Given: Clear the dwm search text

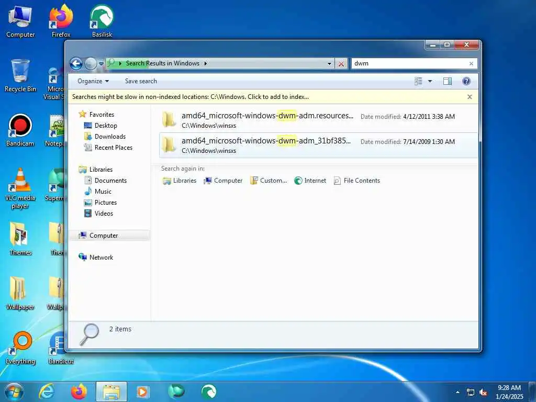Looking at the screenshot, I should pos(471,63).
